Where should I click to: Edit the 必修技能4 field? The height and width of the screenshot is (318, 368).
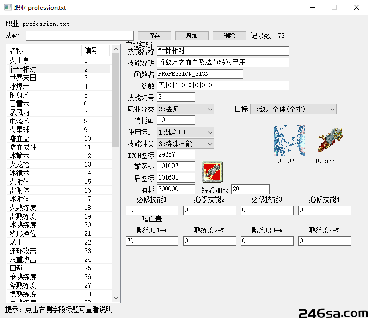325,210
